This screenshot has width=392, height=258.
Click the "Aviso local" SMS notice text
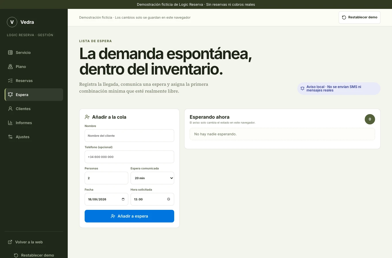[x=334, y=89]
